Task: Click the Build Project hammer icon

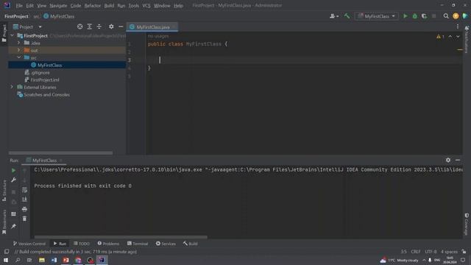Action: (x=347, y=16)
